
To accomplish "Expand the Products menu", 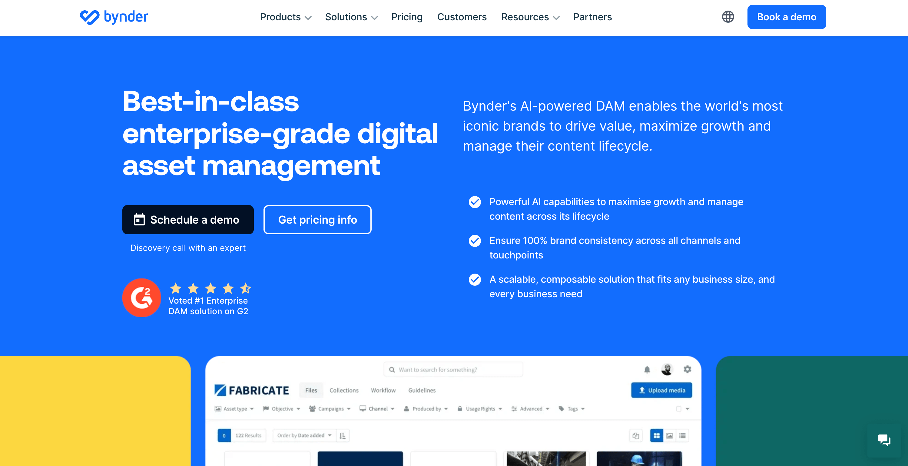I will tap(286, 17).
